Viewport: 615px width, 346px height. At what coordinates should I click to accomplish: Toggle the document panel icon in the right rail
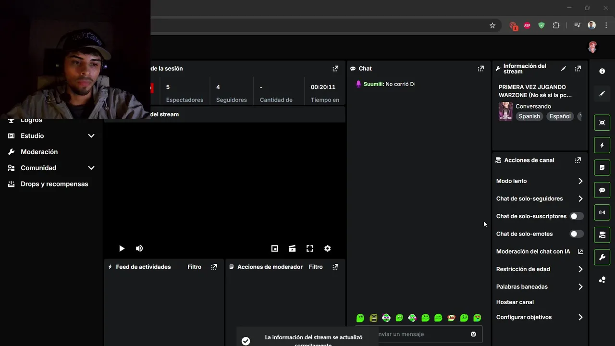pyautogui.click(x=602, y=168)
